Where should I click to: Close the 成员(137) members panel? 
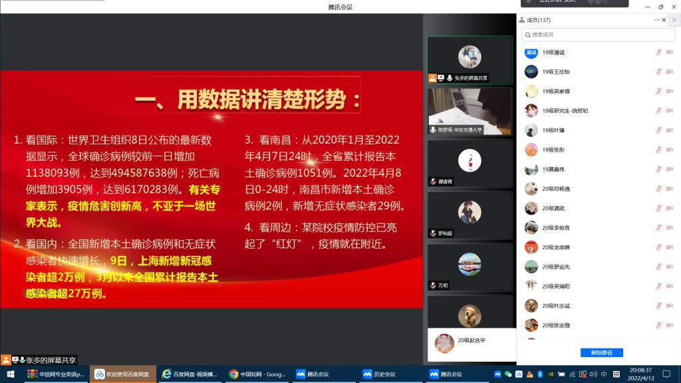pos(664,20)
